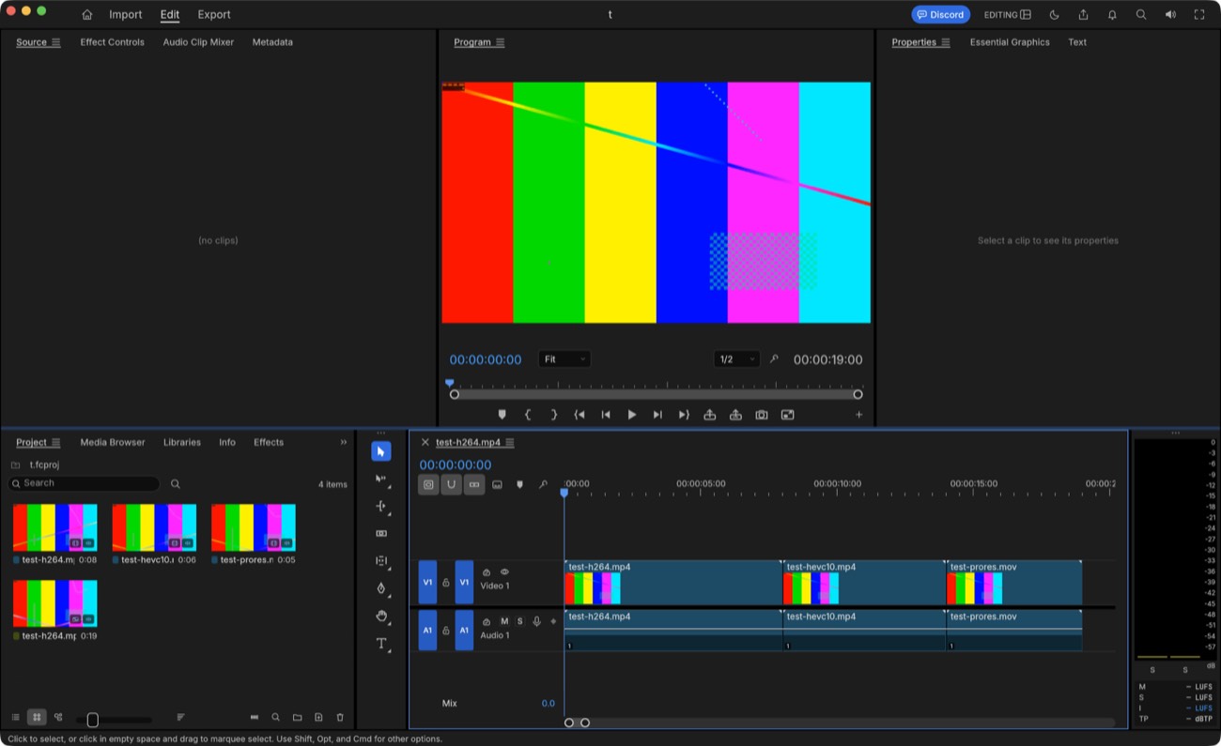Toggle lock on the Video 1 track
1221x746 pixels.
point(446,583)
